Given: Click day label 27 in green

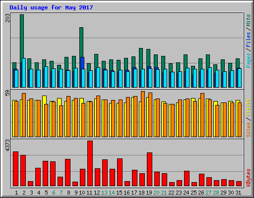Looking at the screenshot, I should tap(208, 193).
